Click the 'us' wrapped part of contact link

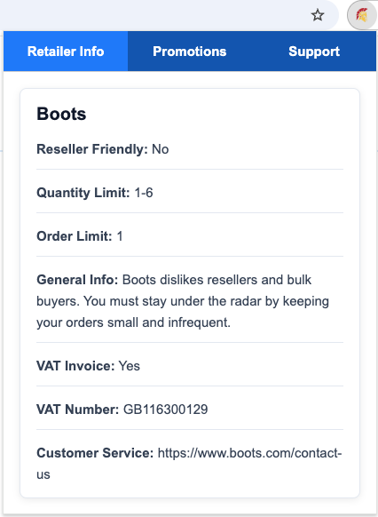point(43,474)
